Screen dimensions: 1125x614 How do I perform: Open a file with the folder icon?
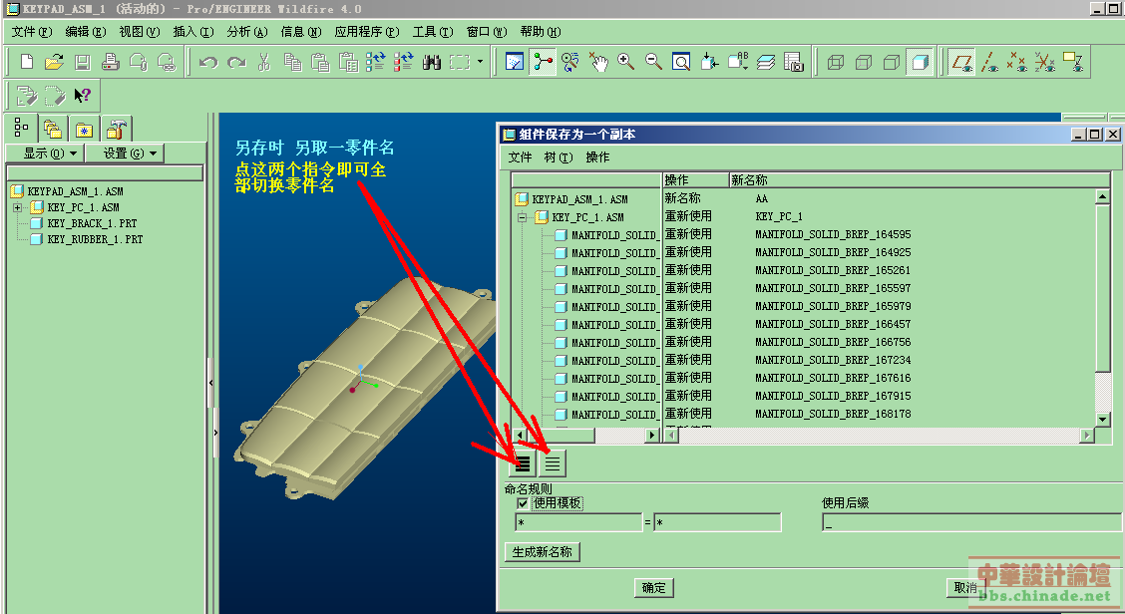click(x=54, y=62)
